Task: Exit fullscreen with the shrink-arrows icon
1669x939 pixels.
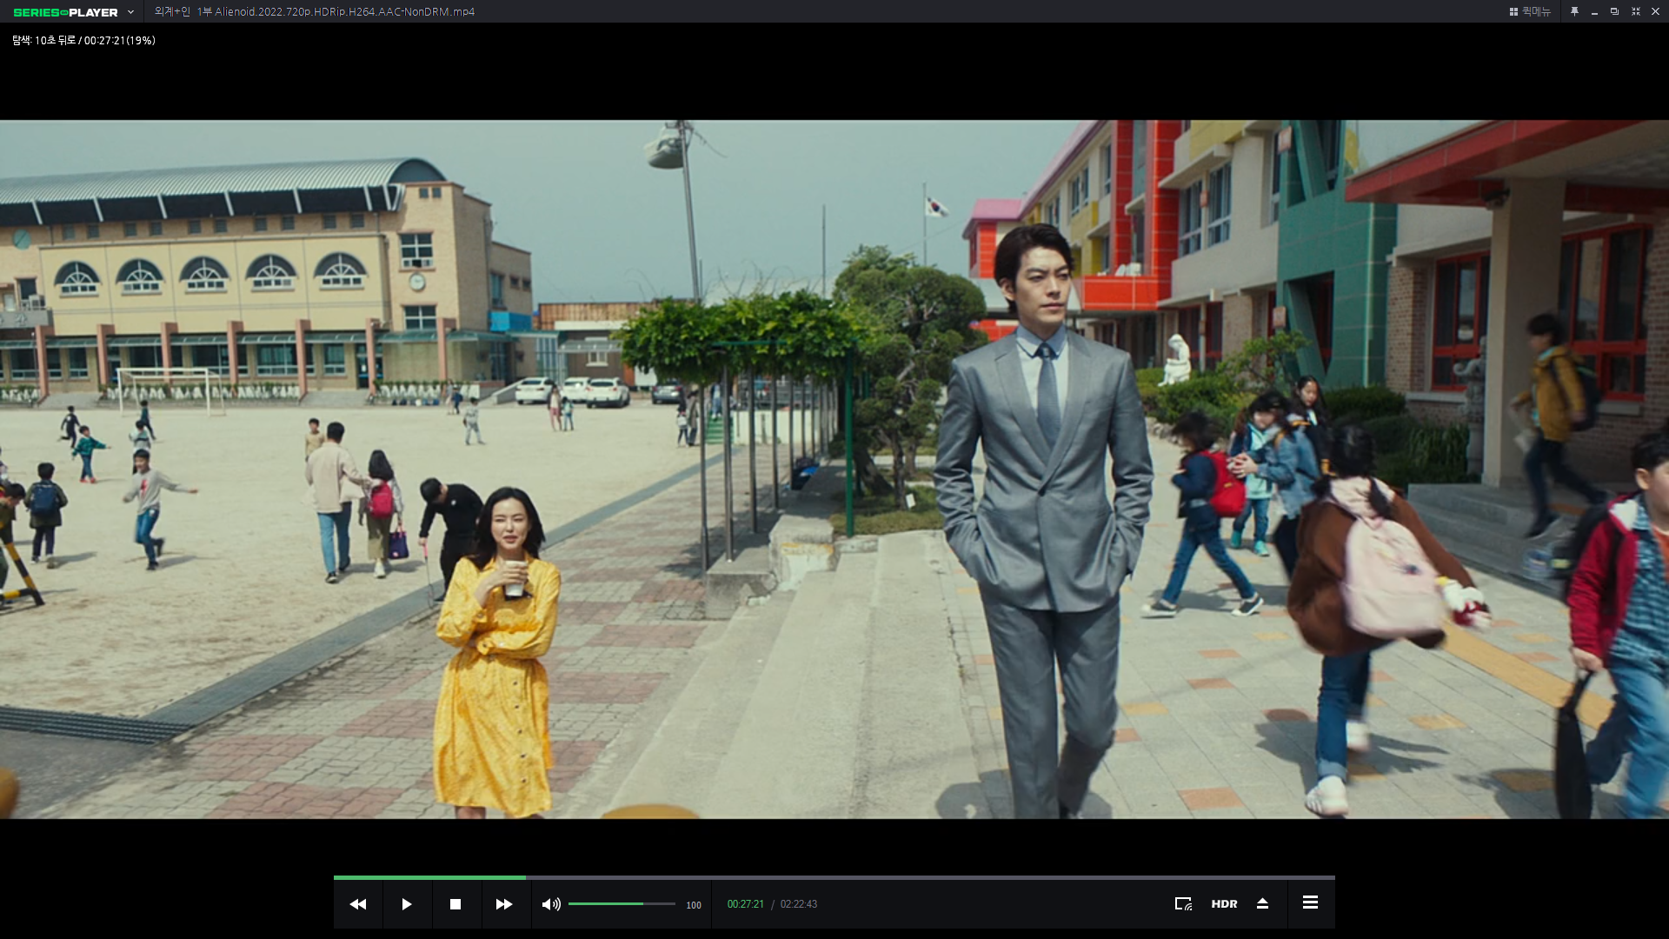Action: [1635, 11]
